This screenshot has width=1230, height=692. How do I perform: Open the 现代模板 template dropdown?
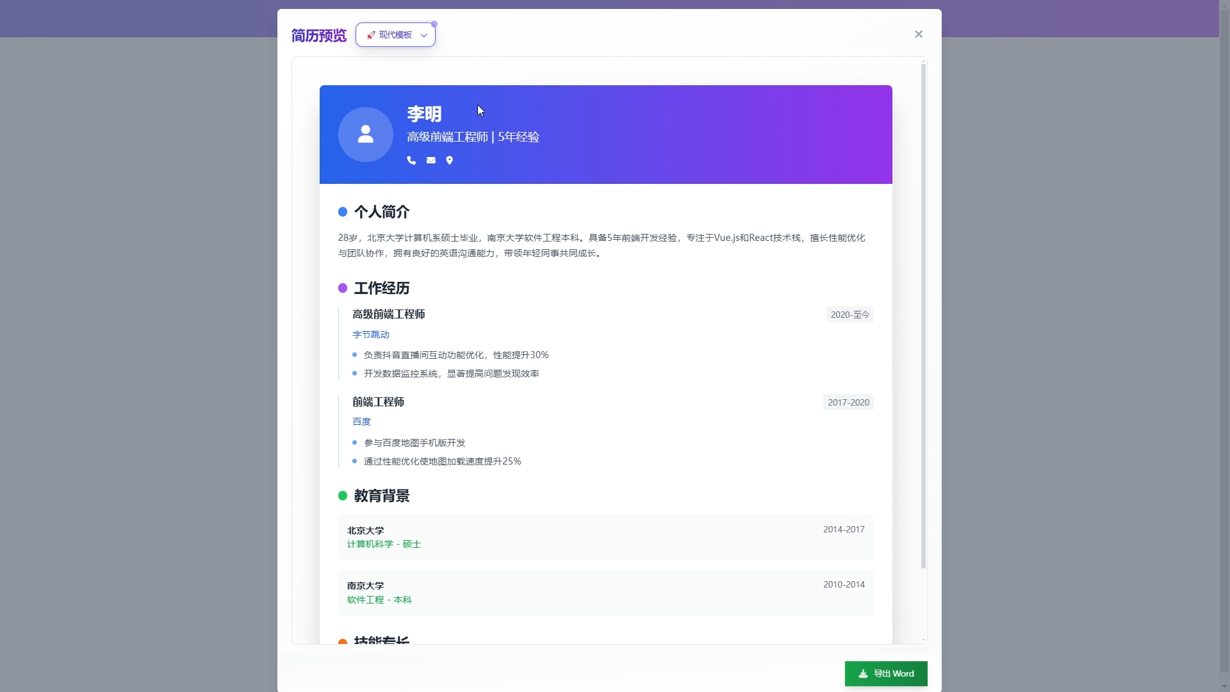tap(395, 35)
